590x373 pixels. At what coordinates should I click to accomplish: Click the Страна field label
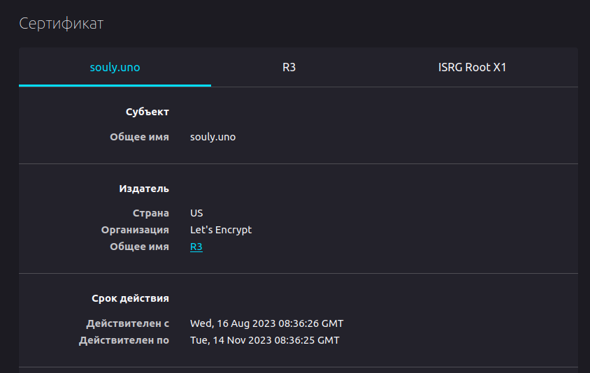151,213
